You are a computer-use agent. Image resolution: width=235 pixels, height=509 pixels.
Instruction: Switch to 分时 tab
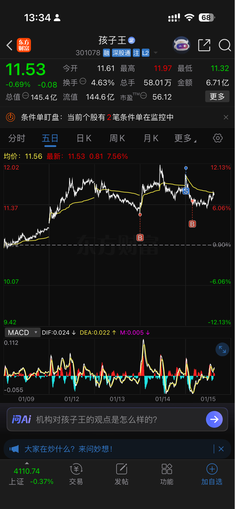17,138
